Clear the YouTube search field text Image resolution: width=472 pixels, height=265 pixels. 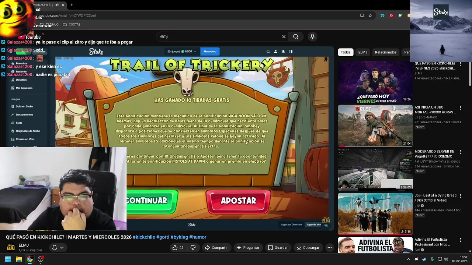[284, 36]
